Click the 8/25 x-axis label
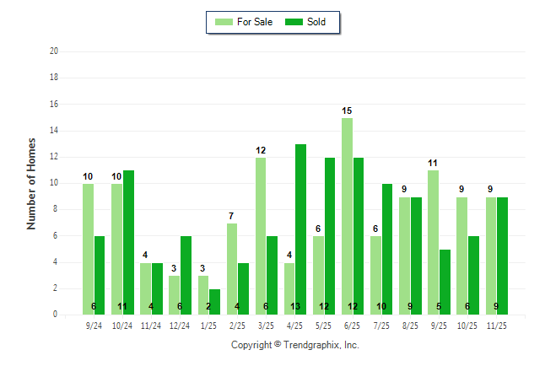This screenshot has width=545, height=366. 411,325
